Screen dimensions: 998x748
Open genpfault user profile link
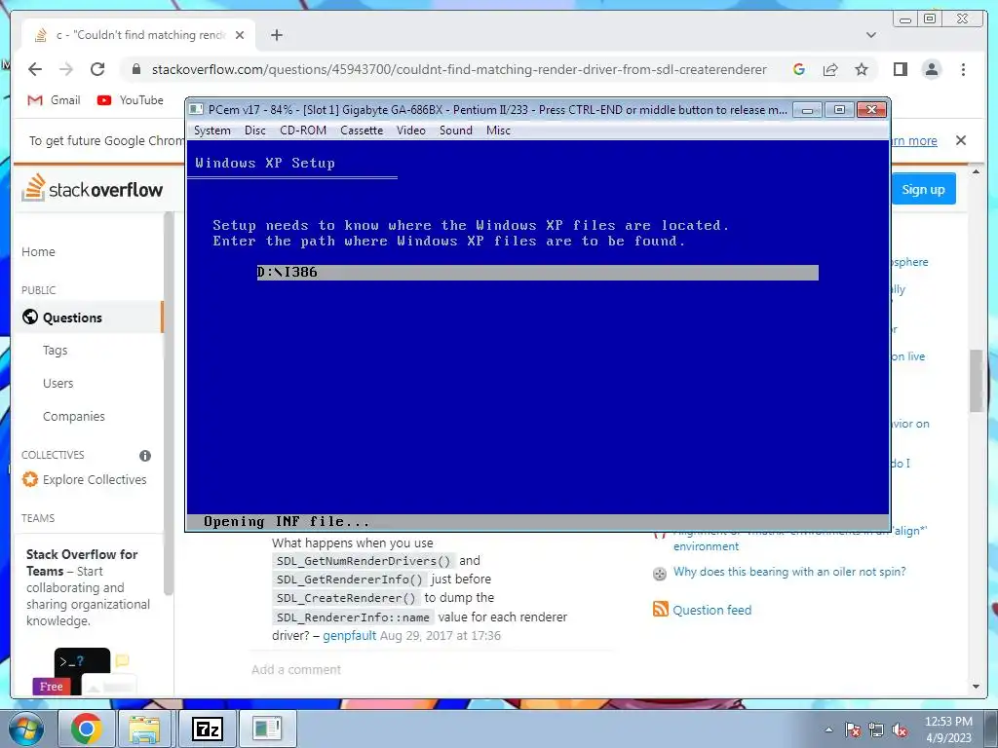click(350, 635)
